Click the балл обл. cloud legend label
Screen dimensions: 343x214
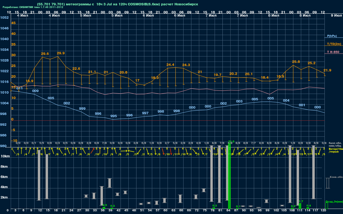(x=335, y=143)
